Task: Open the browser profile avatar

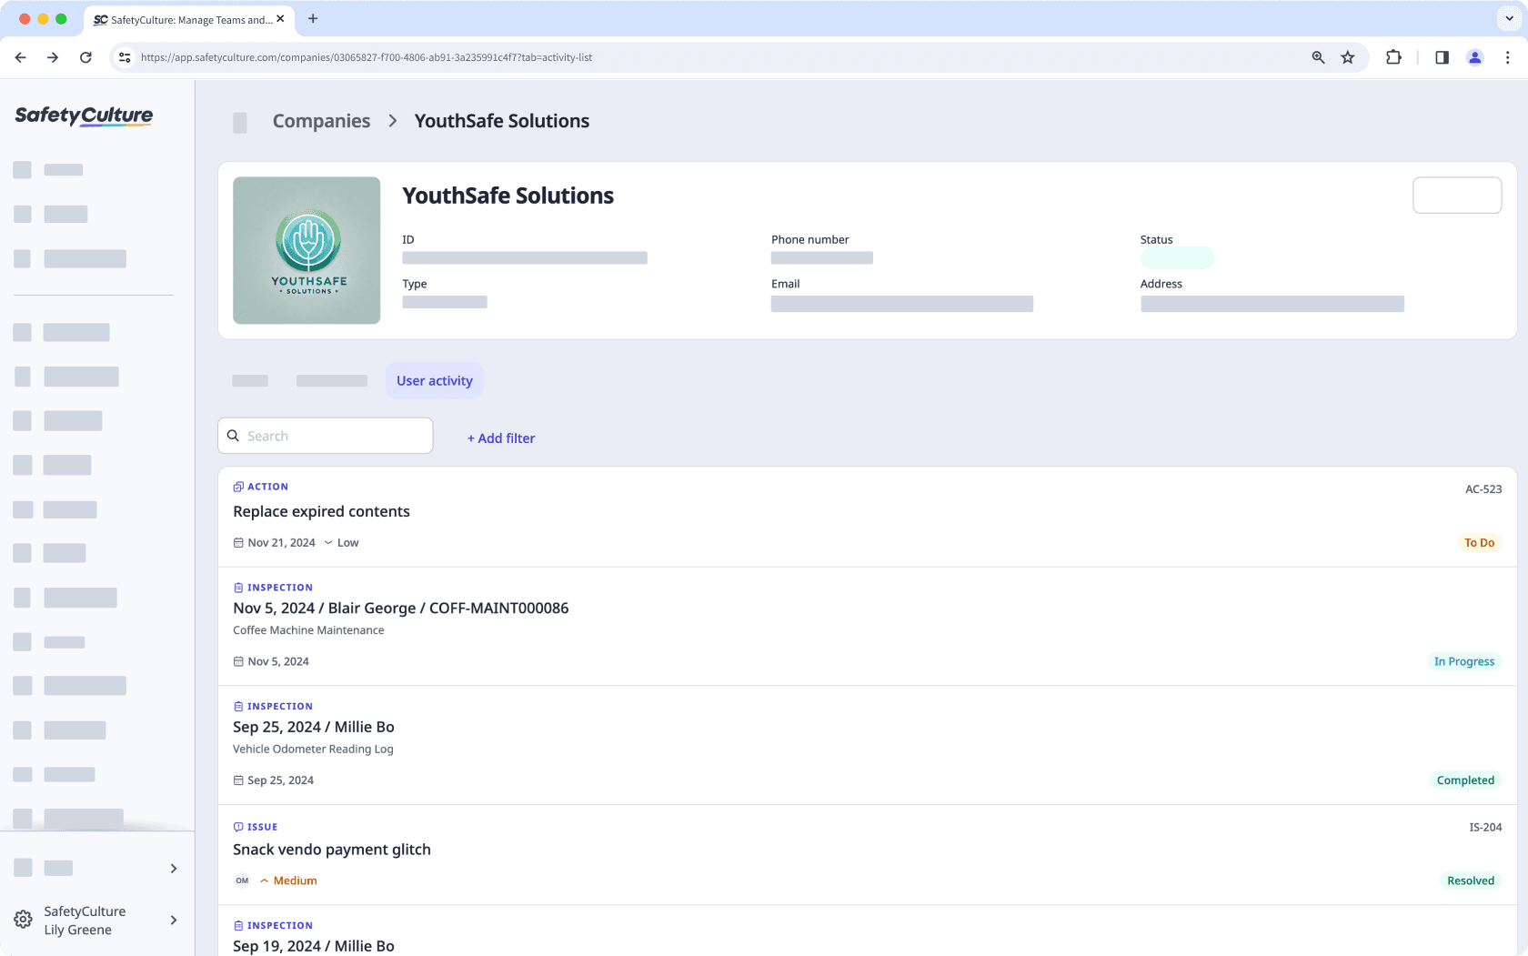Action: (x=1475, y=57)
